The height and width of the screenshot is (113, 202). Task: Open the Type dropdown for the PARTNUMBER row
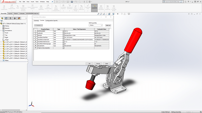point(63,31)
